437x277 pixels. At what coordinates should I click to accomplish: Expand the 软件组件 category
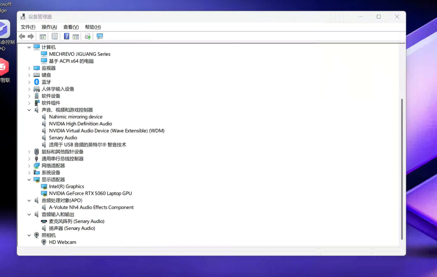(29, 103)
